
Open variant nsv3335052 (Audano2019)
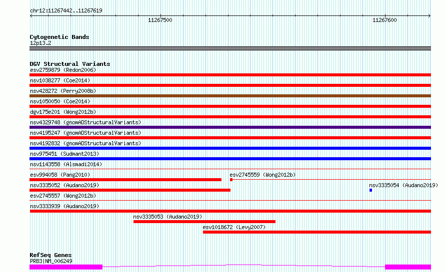point(64,185)
